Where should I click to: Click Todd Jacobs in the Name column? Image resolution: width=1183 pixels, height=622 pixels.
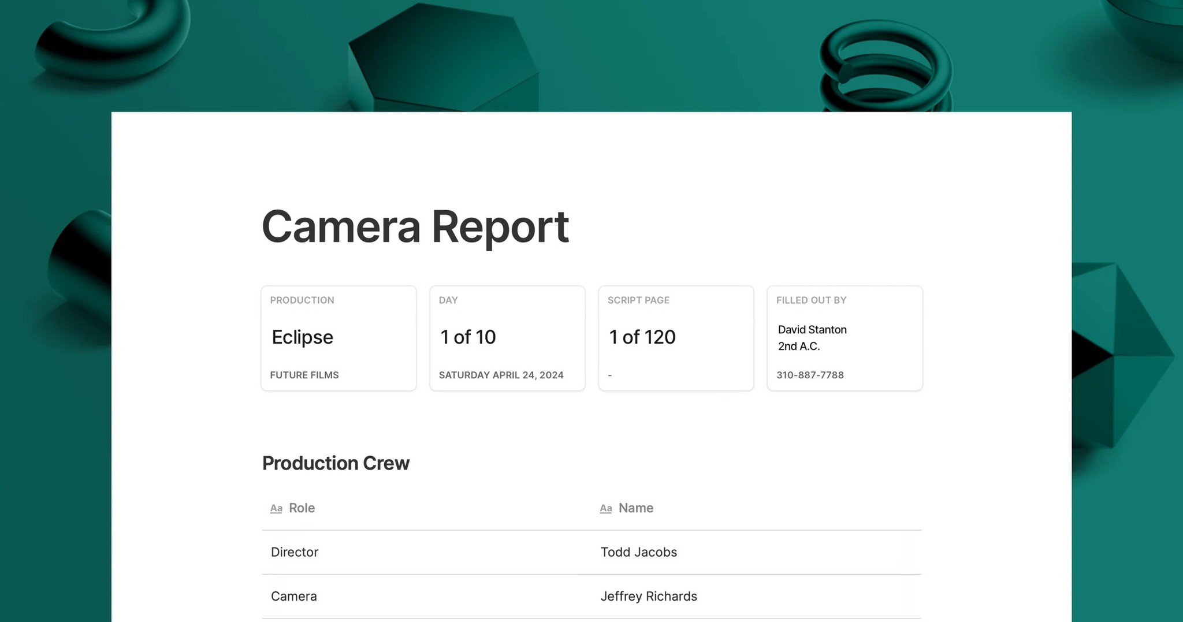coord(639,552)
